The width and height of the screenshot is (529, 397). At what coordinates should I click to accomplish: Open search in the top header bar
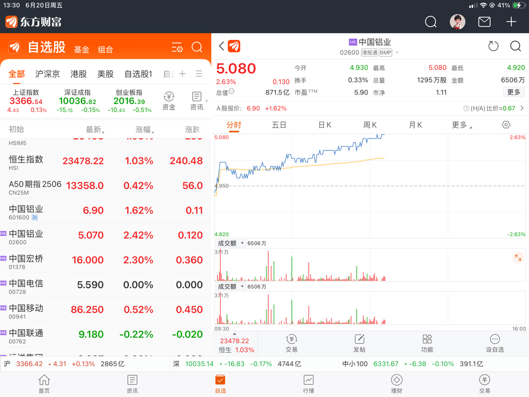click(x=430, y=22)
